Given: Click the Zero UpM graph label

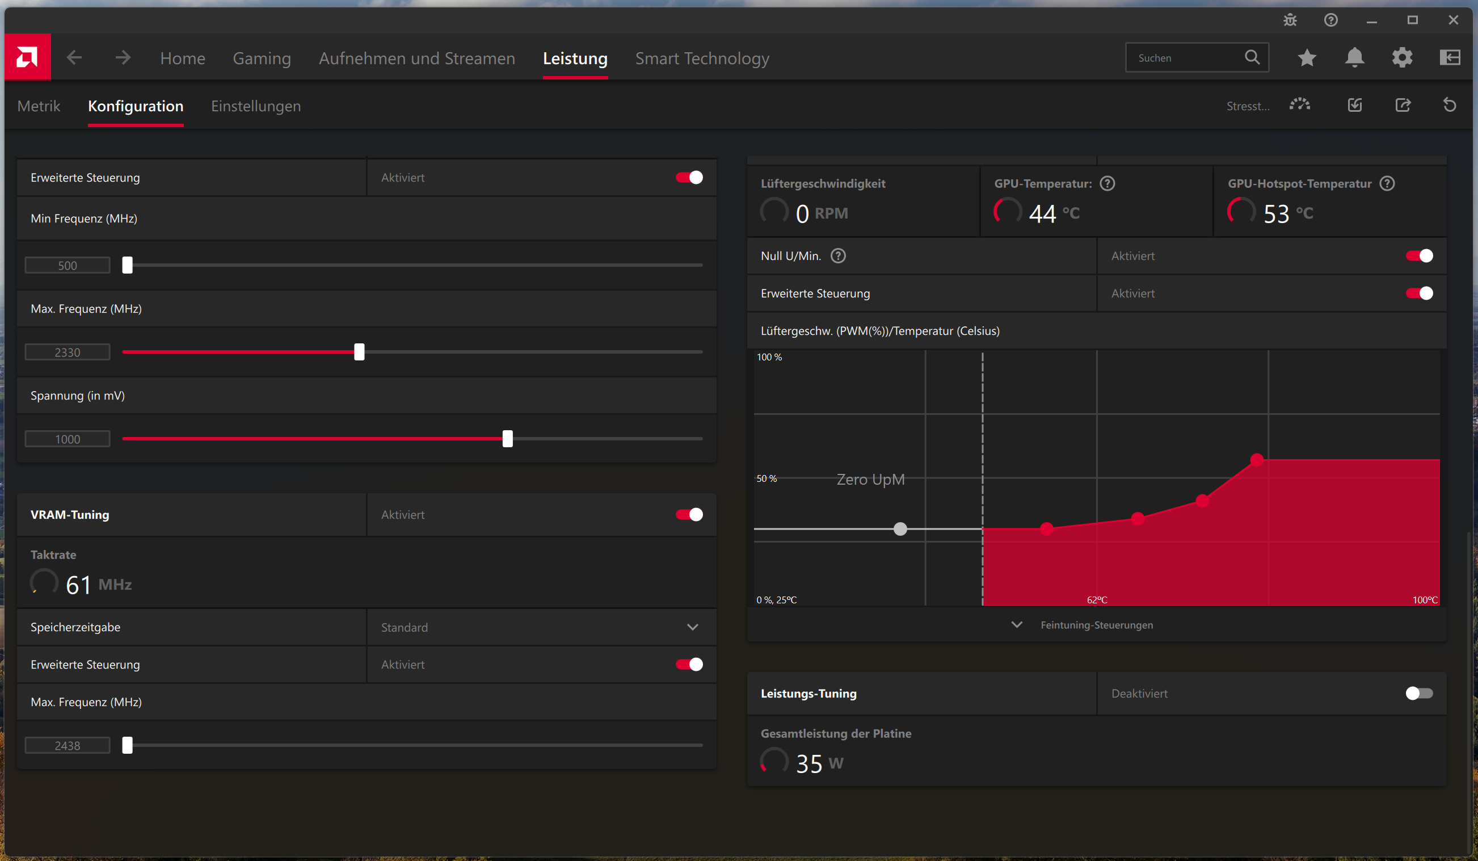Looking at the screenshot, I should coord(870,479).
